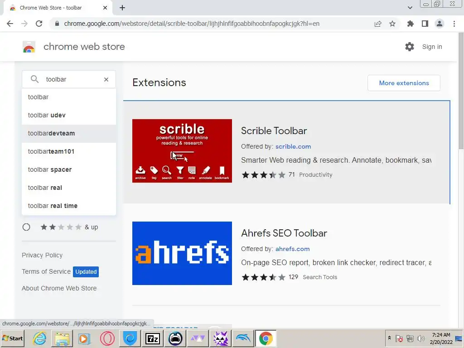The width and height of the screenshot is (464, 348).
Task: Expand the tab search dropdown arrow
Action: coord(410,8)
